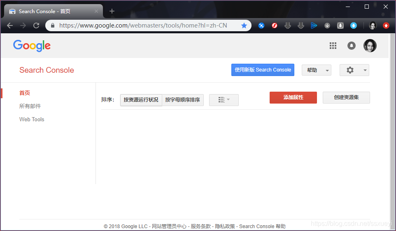The height and width of the screenshot is (231, 396).
Task: Click the first gray download-arrow extension
Action: 288,25
